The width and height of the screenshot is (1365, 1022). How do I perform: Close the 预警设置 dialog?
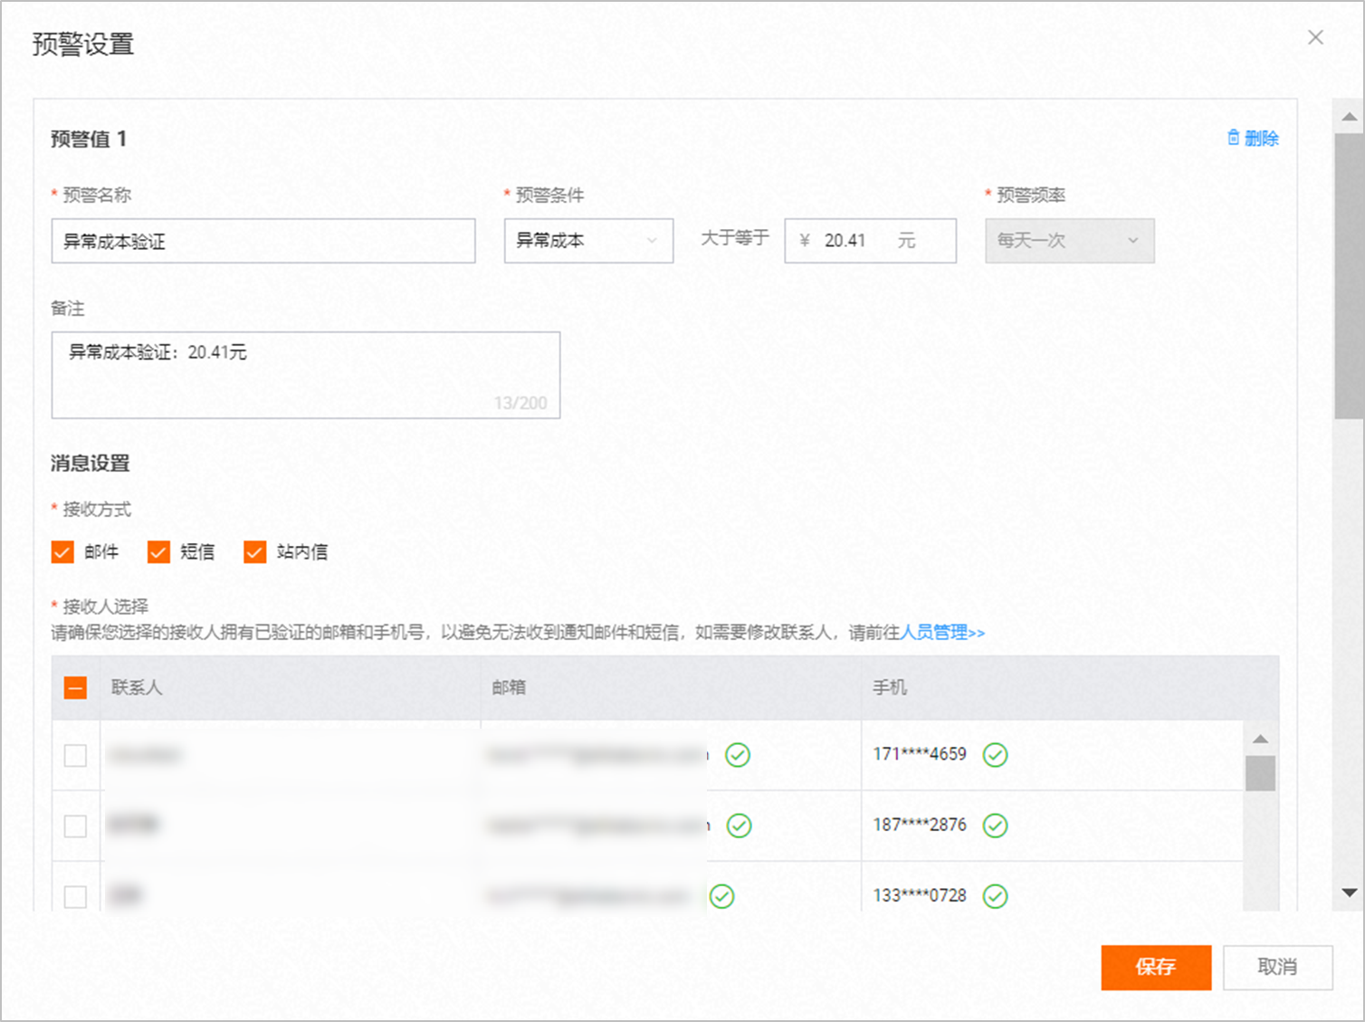[1315, 37]
